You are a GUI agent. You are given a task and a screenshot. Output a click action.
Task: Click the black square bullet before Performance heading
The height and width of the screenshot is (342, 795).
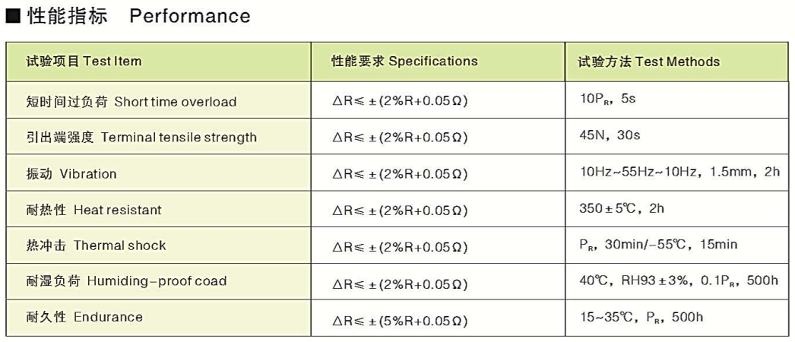click(12, 16)
